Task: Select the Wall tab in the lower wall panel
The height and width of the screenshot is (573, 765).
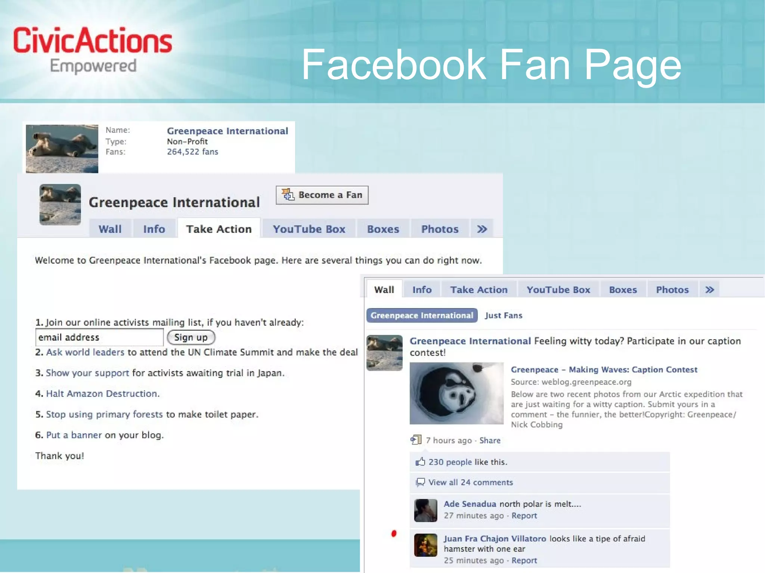Action: pos(384,289)
